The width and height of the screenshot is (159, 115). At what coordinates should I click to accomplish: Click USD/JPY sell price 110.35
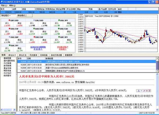(69, 25)
